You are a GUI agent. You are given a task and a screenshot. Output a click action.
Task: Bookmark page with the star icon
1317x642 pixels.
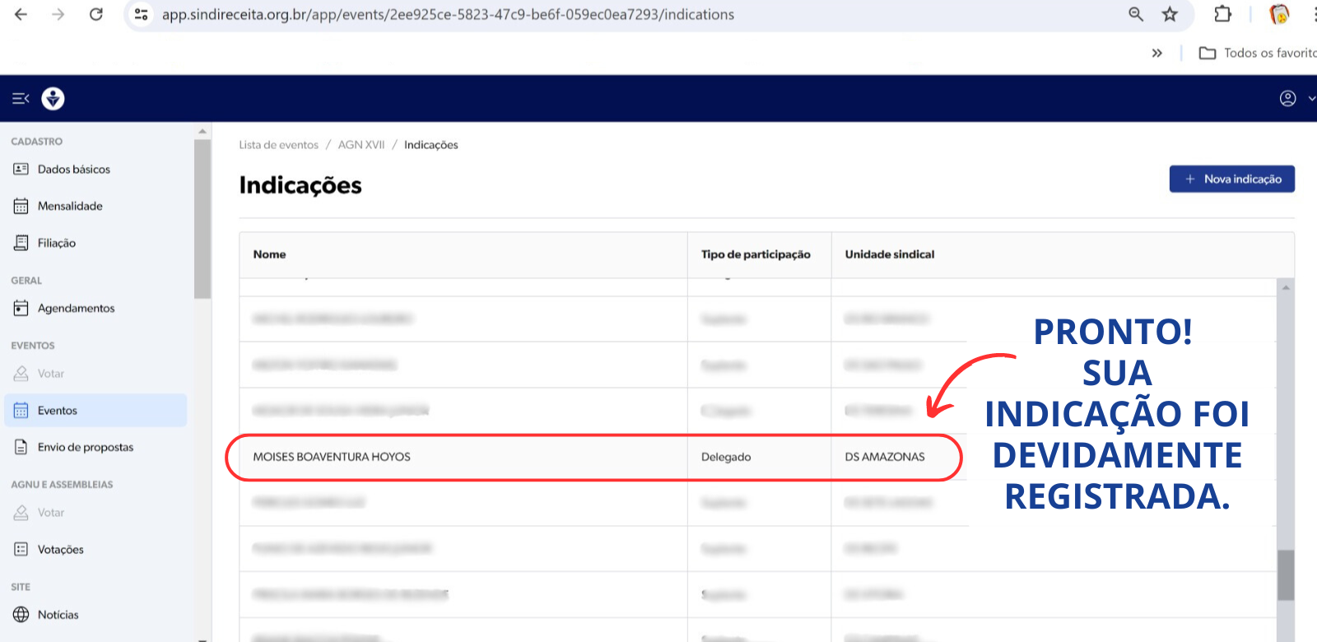[x=1170, y=14]
